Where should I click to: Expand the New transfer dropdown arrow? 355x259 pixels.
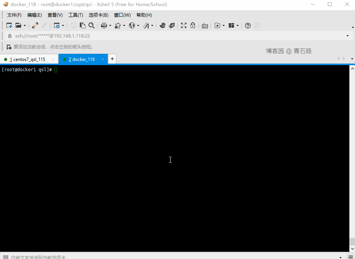[x=224, y=26]
